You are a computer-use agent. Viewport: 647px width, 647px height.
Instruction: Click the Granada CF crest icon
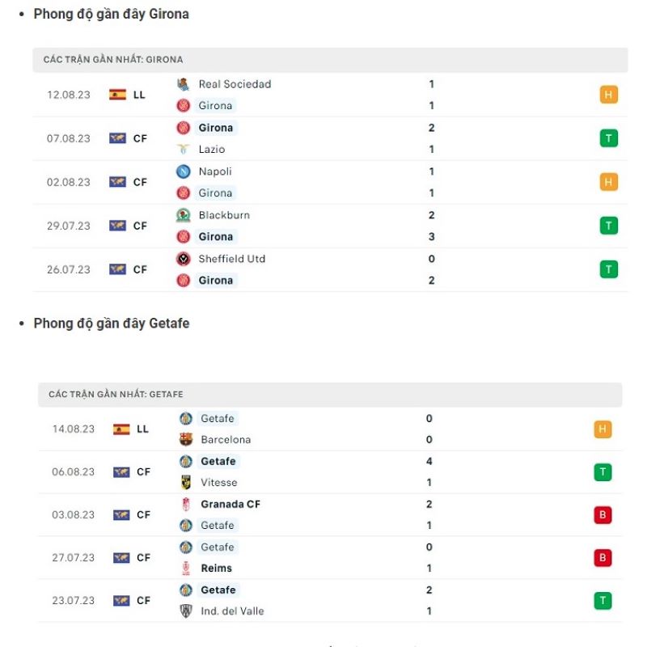pyautogui.click(x=186, y=504)
